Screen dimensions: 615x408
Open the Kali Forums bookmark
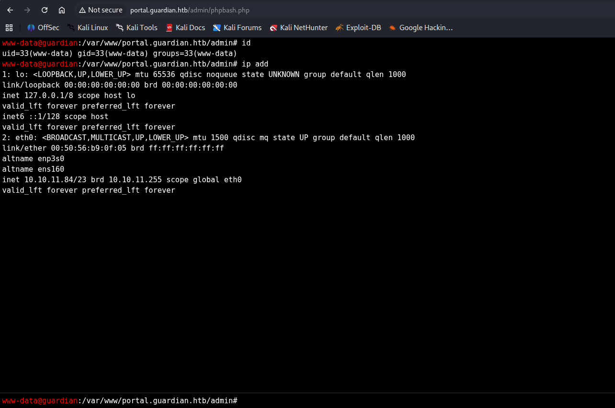click(x=238, y=28)
